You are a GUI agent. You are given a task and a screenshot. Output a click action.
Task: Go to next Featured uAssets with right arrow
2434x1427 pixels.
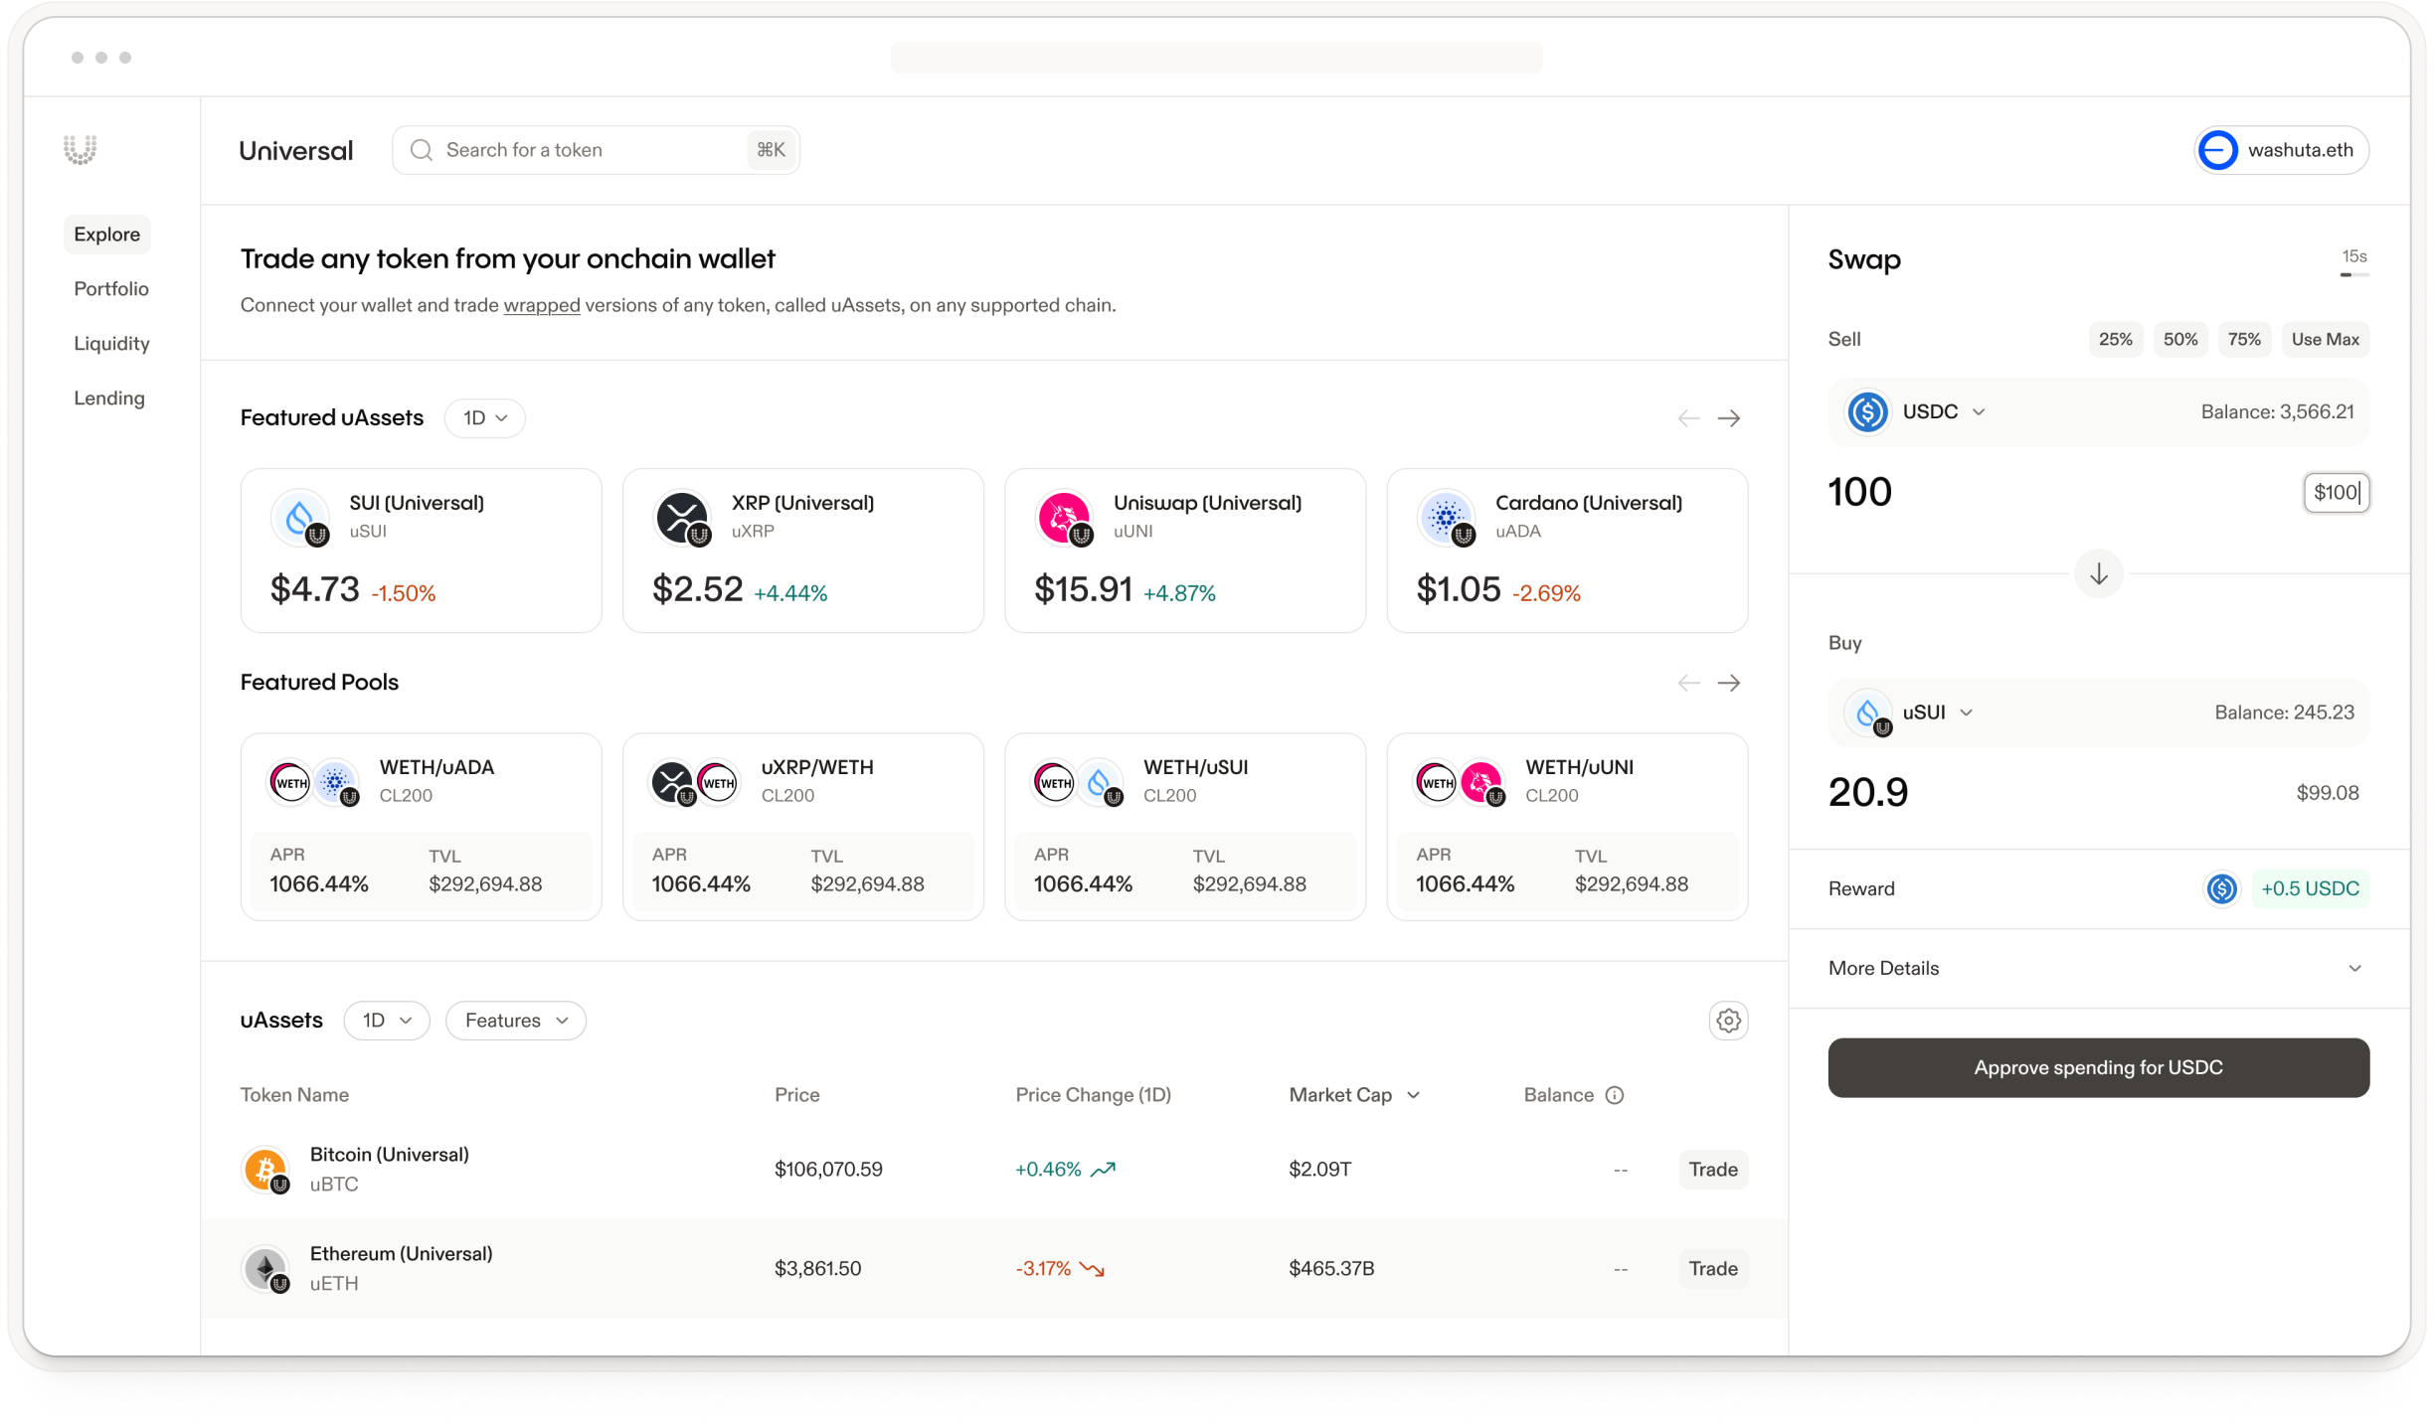click(x=1728, y=418)
